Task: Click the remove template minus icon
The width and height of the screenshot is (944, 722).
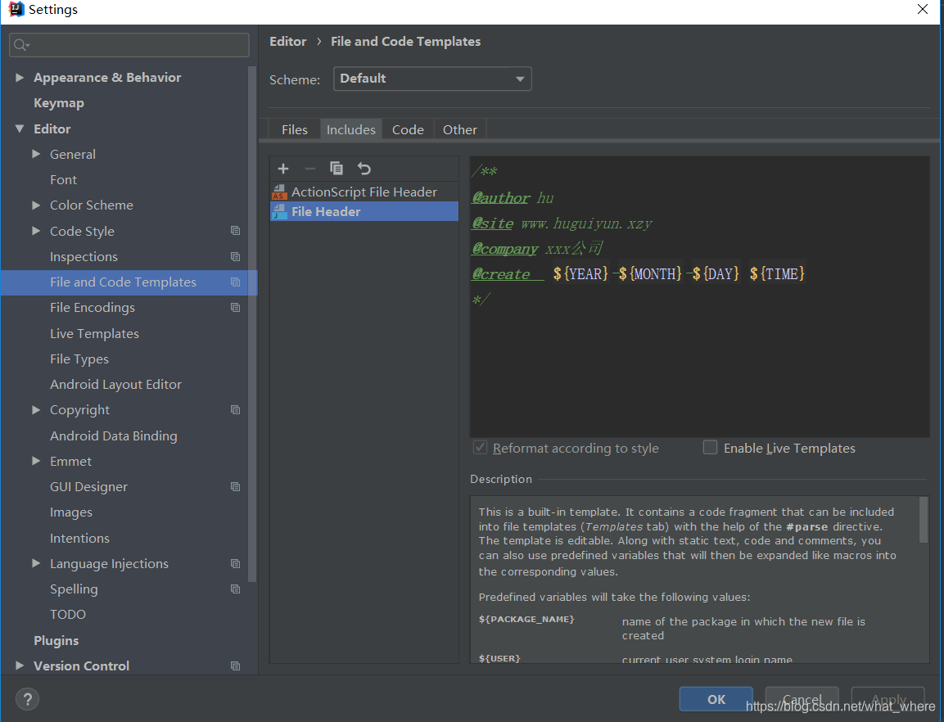Action: point(310,169)
